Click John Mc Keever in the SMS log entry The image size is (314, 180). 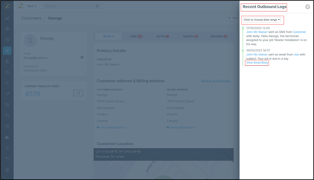[257, 32]
